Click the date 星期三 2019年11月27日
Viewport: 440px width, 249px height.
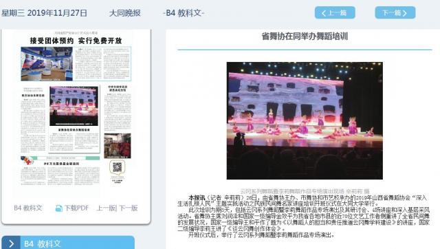(44, 13)
